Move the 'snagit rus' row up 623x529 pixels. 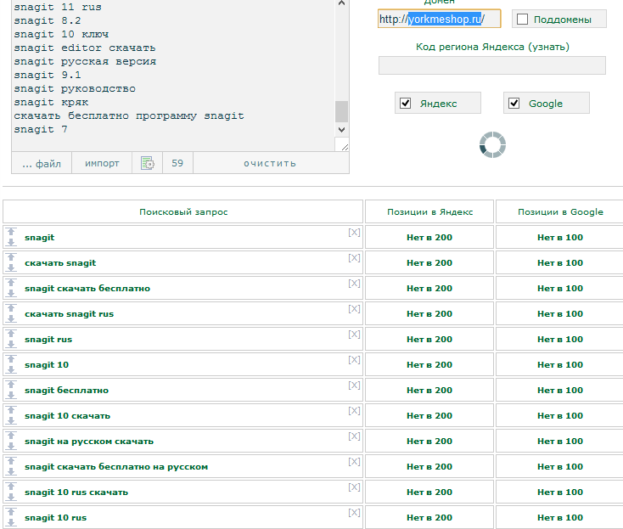click(x=11, y=333)
